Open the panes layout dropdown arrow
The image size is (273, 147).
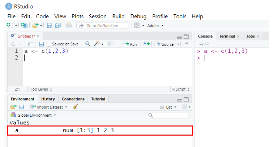click(x=143, y=25)
